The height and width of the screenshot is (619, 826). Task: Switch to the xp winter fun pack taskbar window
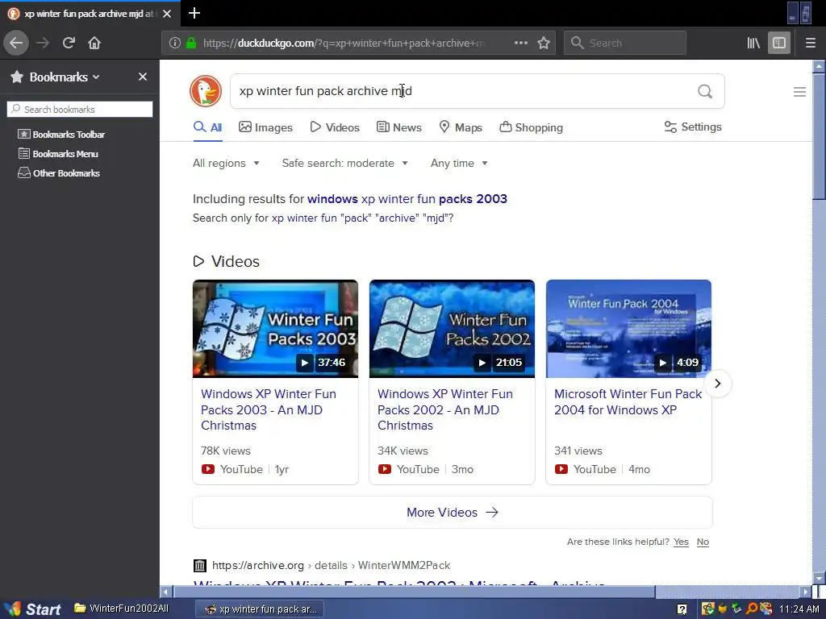coord(260,609)
